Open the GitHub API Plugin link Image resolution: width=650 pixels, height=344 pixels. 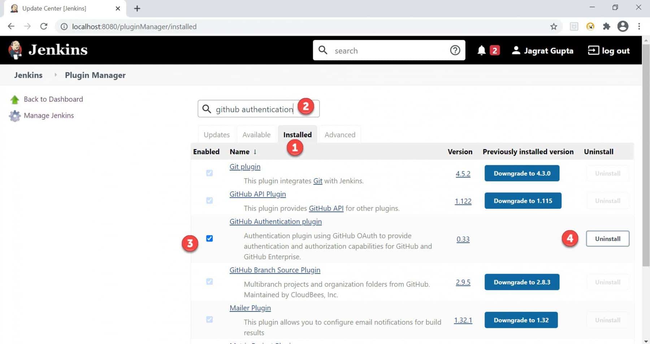[258, 194]
